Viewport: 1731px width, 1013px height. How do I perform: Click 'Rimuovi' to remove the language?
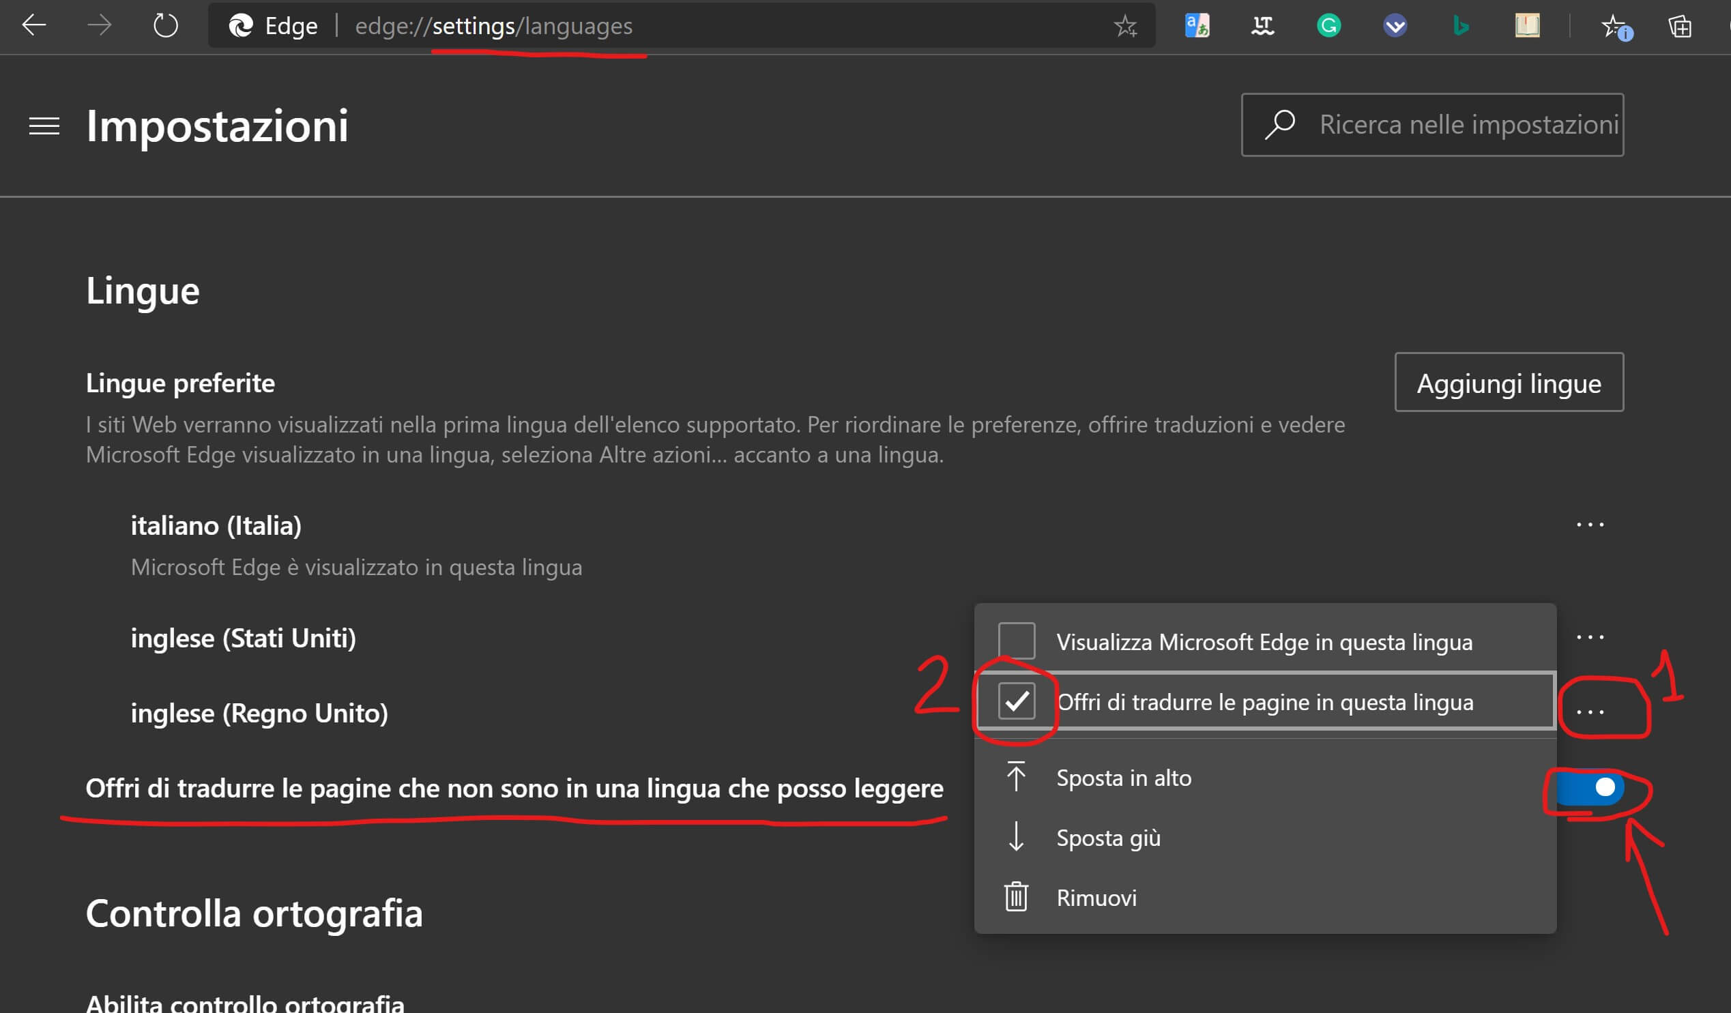[x=1096, y=898]
